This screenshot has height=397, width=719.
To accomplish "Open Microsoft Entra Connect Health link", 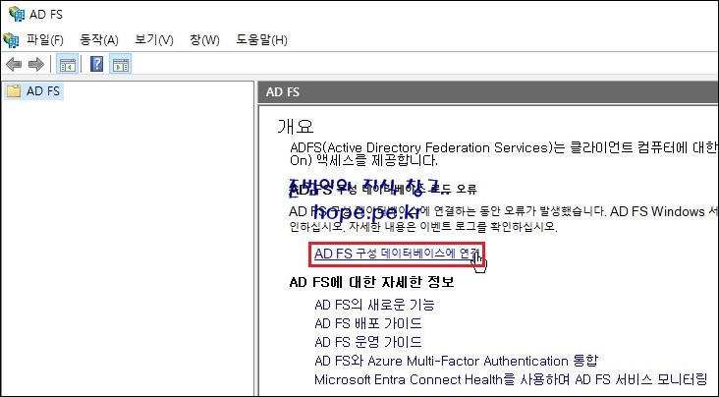I will click(511, 379).
